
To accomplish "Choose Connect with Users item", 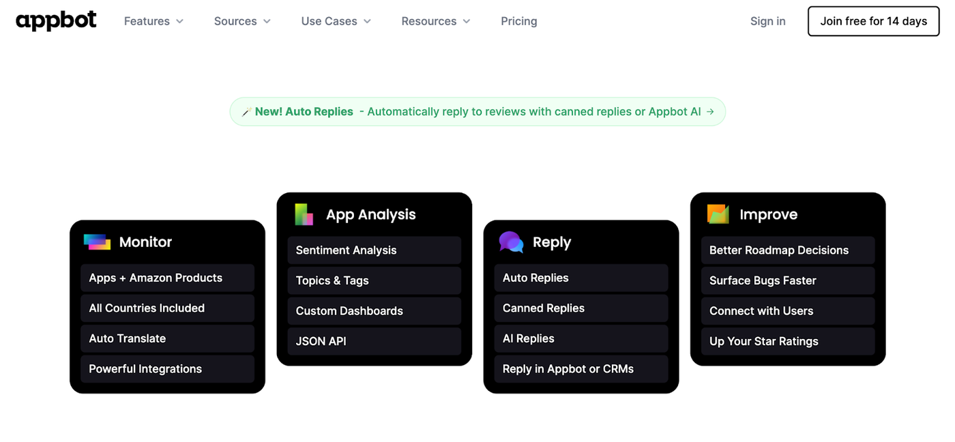I will coord(788,311).
